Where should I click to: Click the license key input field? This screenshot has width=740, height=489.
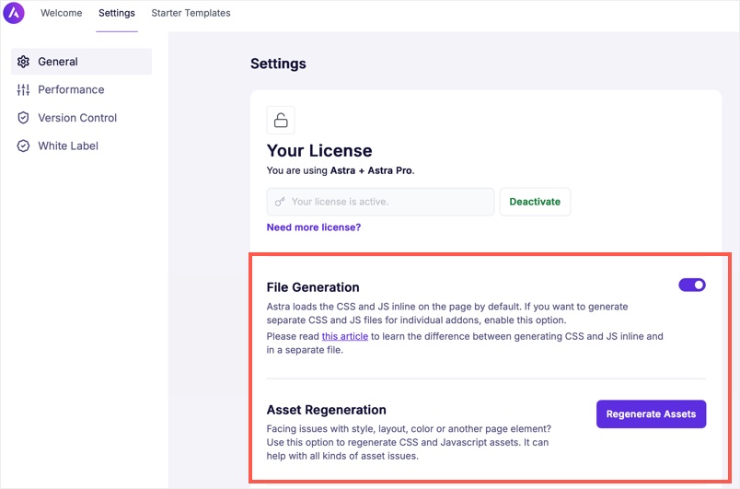click(380, 202)
